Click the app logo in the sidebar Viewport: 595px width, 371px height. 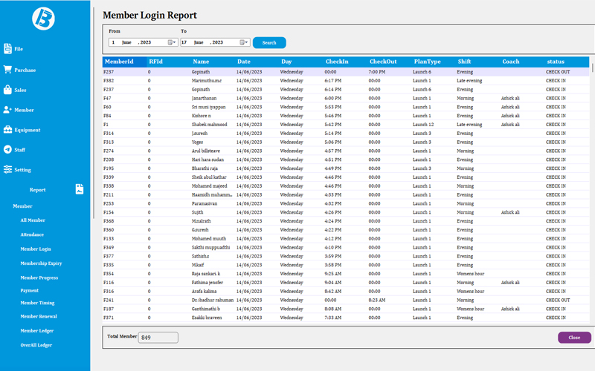[x=43, y=19]
